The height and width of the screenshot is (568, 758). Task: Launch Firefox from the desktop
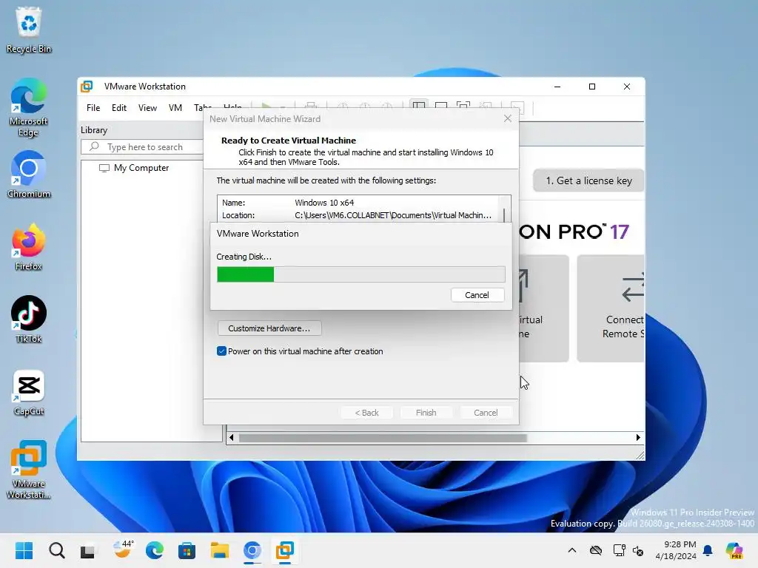coord(29,247)
